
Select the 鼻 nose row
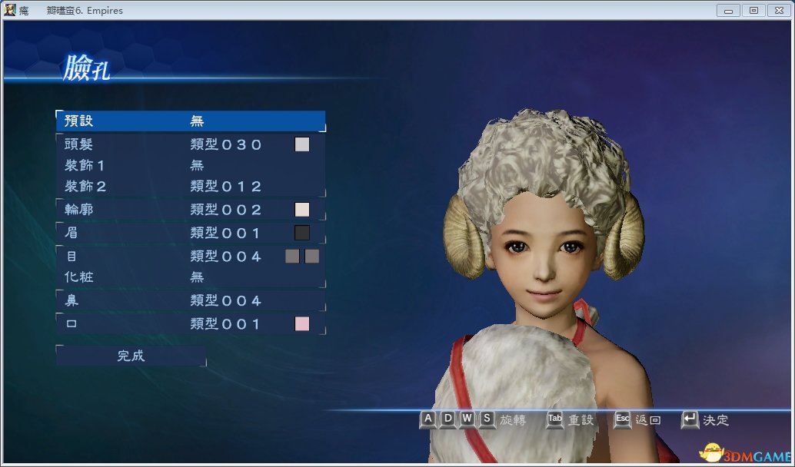click(x=191, y=300)
